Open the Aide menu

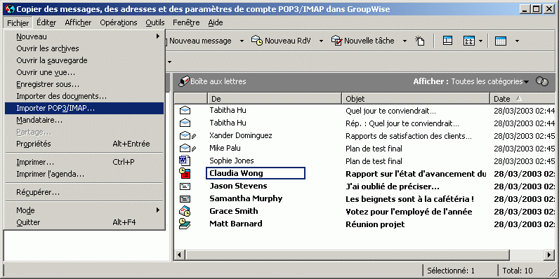pos(216,22)
